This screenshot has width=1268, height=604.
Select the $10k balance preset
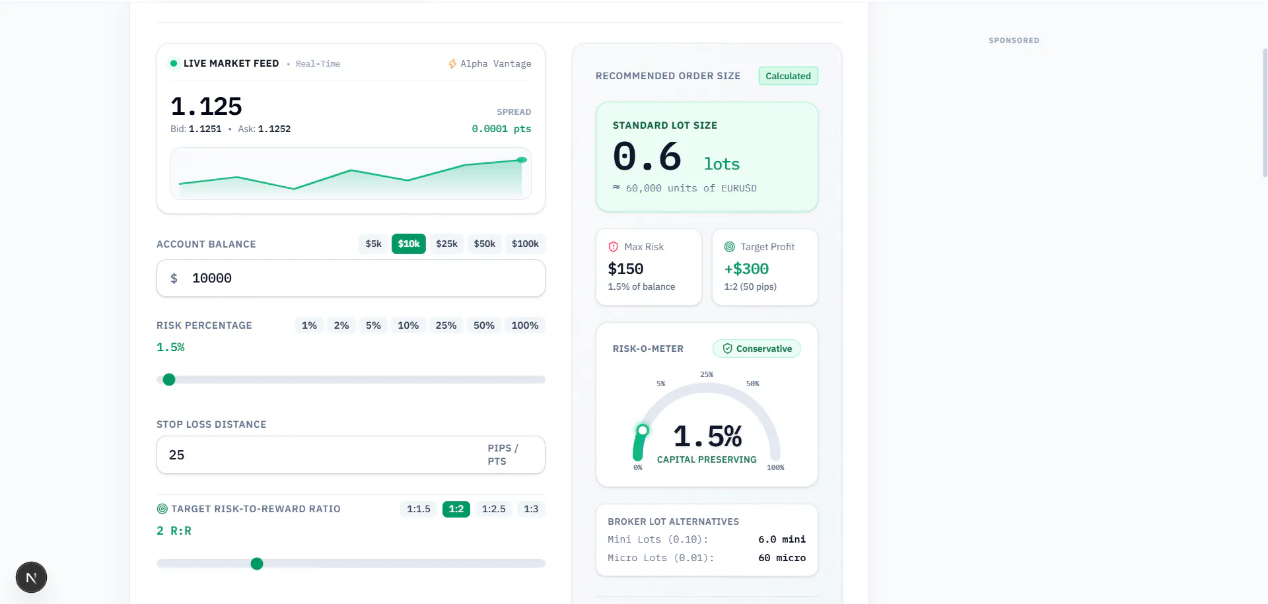click(408, 244)
